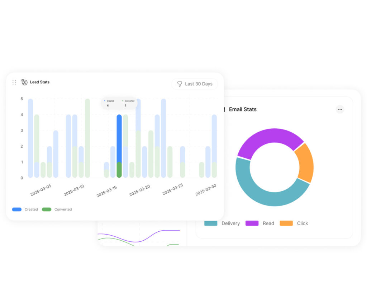
Task: Click the Lead Stats drag handle icon
Action: (x=14, y=82)
